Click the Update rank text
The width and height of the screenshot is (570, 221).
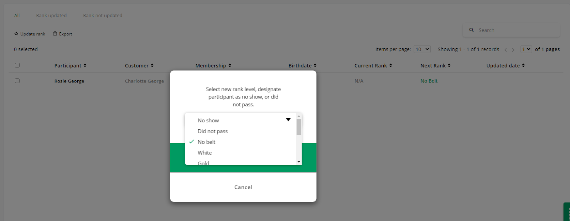point(33,34)
